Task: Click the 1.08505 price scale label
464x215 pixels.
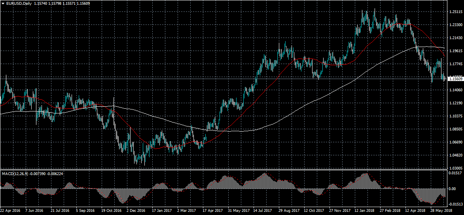Action: (x=456, y=129)
